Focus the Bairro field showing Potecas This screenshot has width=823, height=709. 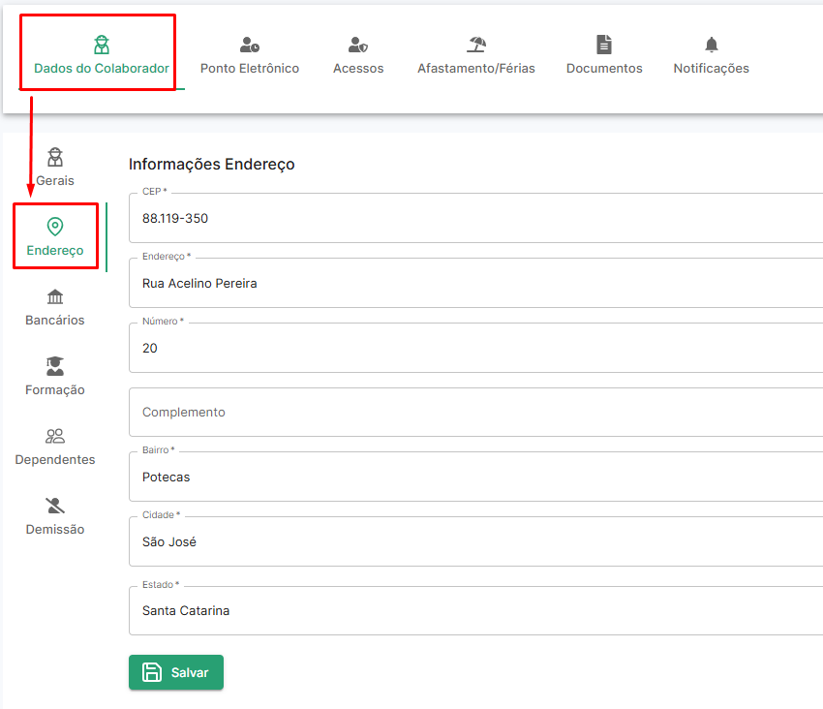click(476, 477)
